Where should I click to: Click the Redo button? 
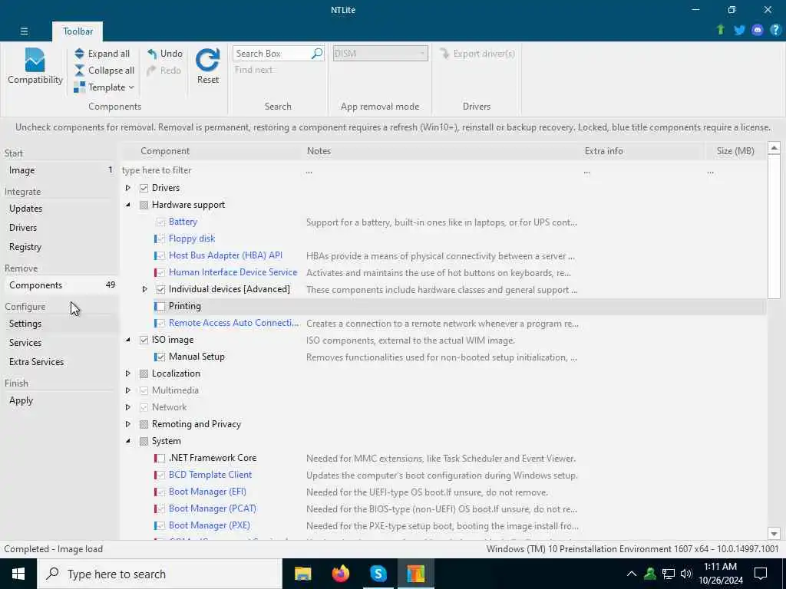point(164,70)
